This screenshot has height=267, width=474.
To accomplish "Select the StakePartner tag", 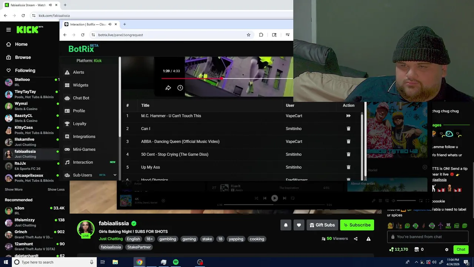I will 139,247.
